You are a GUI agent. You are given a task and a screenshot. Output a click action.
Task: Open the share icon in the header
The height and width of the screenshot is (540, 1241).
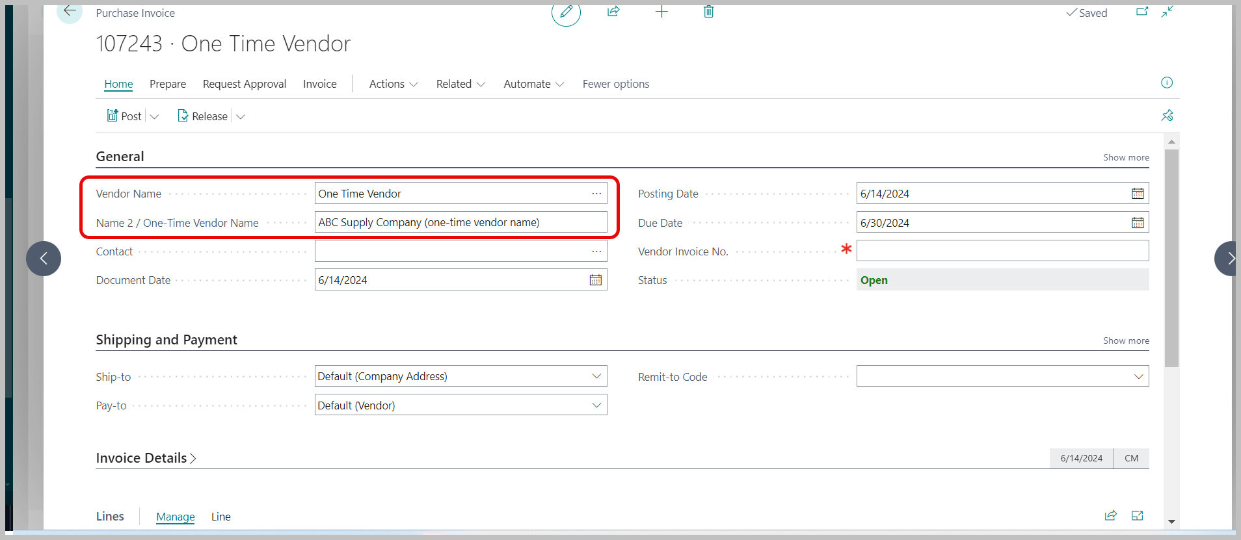[x=613, y=12]
